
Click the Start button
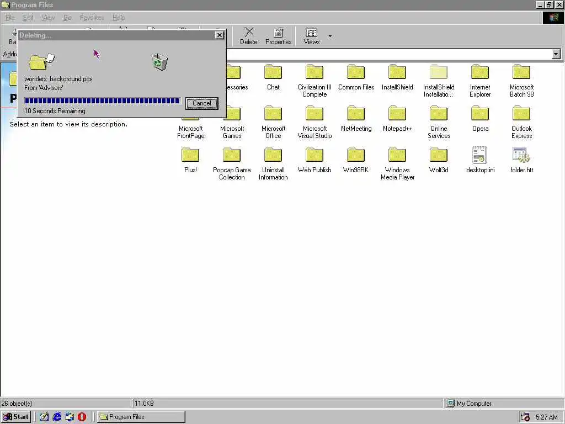pyautogui.click(x=16, y=417)
